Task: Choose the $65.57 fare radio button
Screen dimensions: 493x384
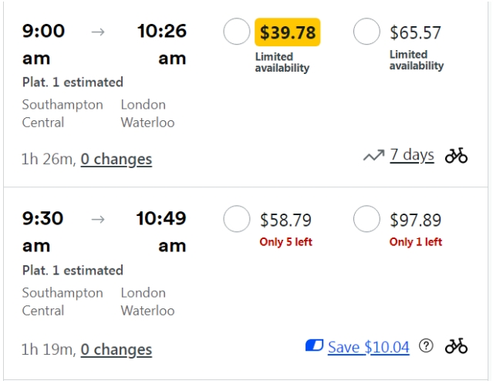Action: (x=366, y=32)
